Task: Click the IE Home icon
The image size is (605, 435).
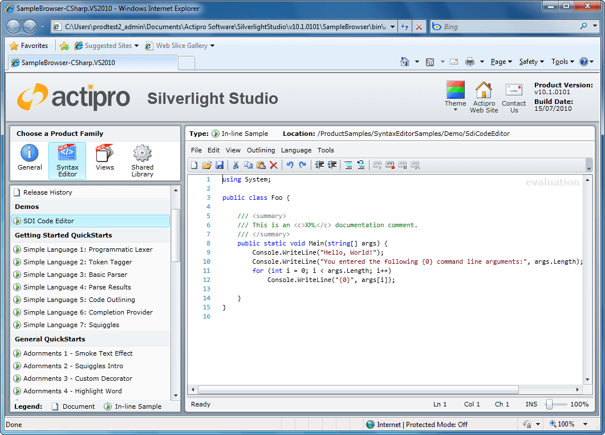Action: click(x=404, y=62)
